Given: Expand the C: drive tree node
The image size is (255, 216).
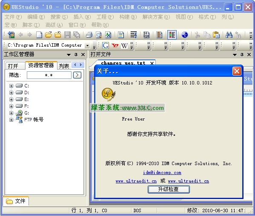Looking at the screenshot, I should [11, 86].
